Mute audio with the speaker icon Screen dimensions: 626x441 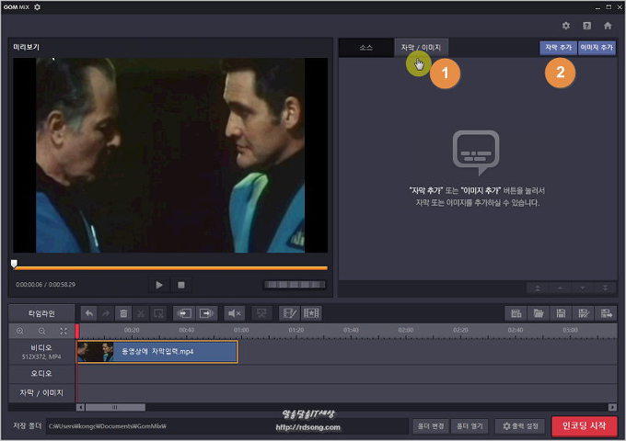pyautogui.click(x=234, y=313)
